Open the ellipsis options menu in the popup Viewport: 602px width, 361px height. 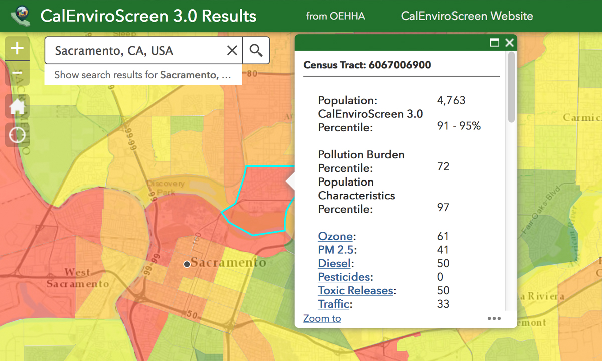tap(494, 318)
